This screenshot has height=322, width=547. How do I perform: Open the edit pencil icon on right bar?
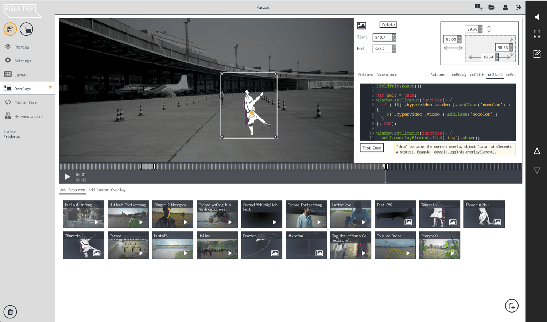click(x=537, y=54)
